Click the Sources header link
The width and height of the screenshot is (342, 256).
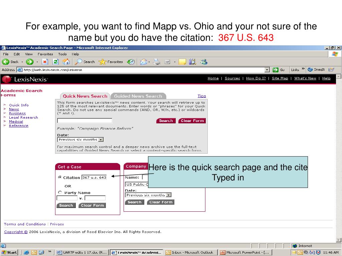(232, 78)
